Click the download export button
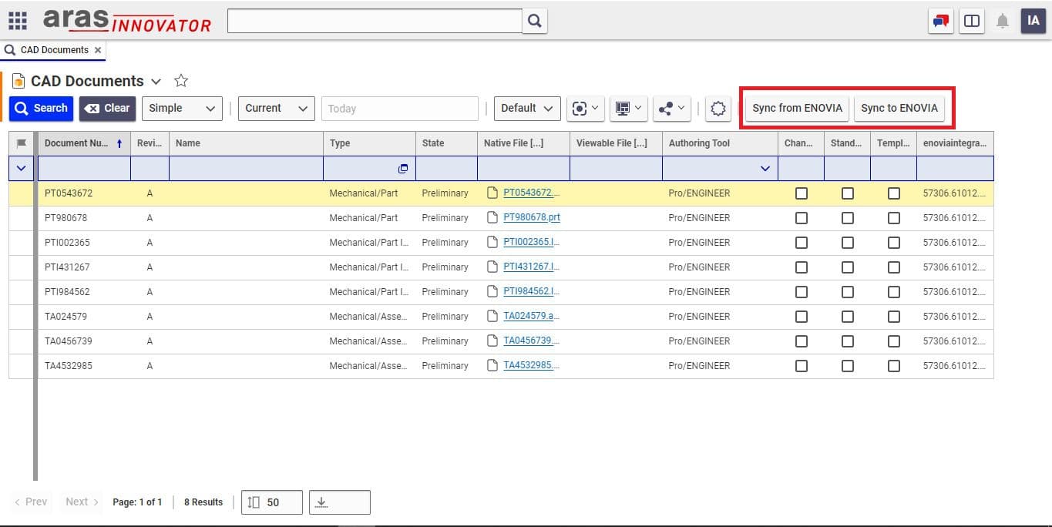 click(340, 502)
